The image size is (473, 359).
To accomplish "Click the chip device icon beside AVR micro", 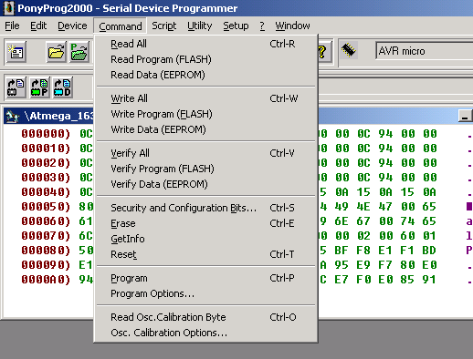I will coord(349,50).
